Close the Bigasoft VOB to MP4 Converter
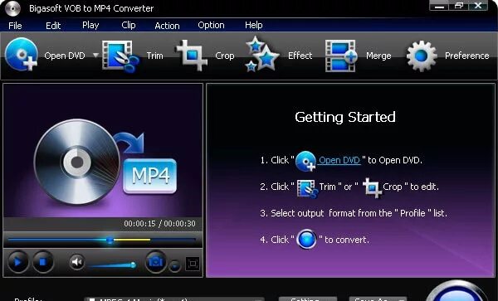This screenshot has width=498, height=301. (x=478, y=6)
